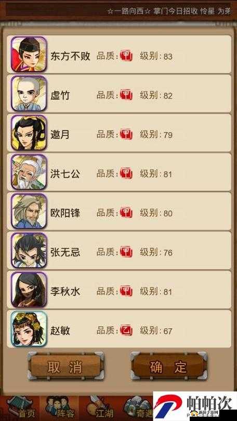The width and height of the screenshot is (237, 421).
Task: Tap the scrolling announcement banner at top
Action: click(x=118, y=12)
